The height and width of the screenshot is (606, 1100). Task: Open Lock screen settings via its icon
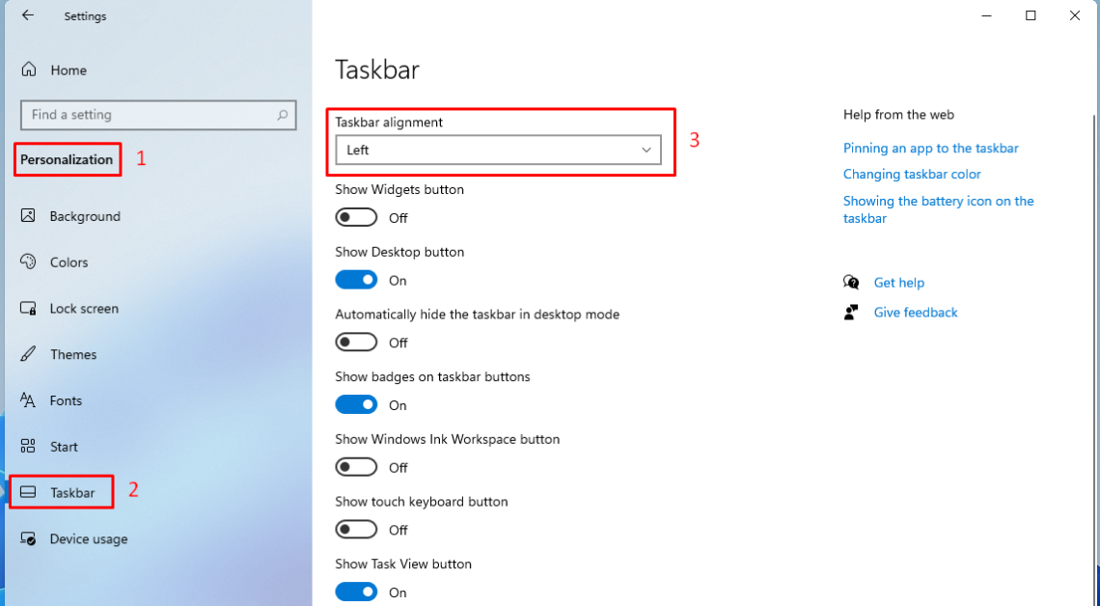point(28,308)
